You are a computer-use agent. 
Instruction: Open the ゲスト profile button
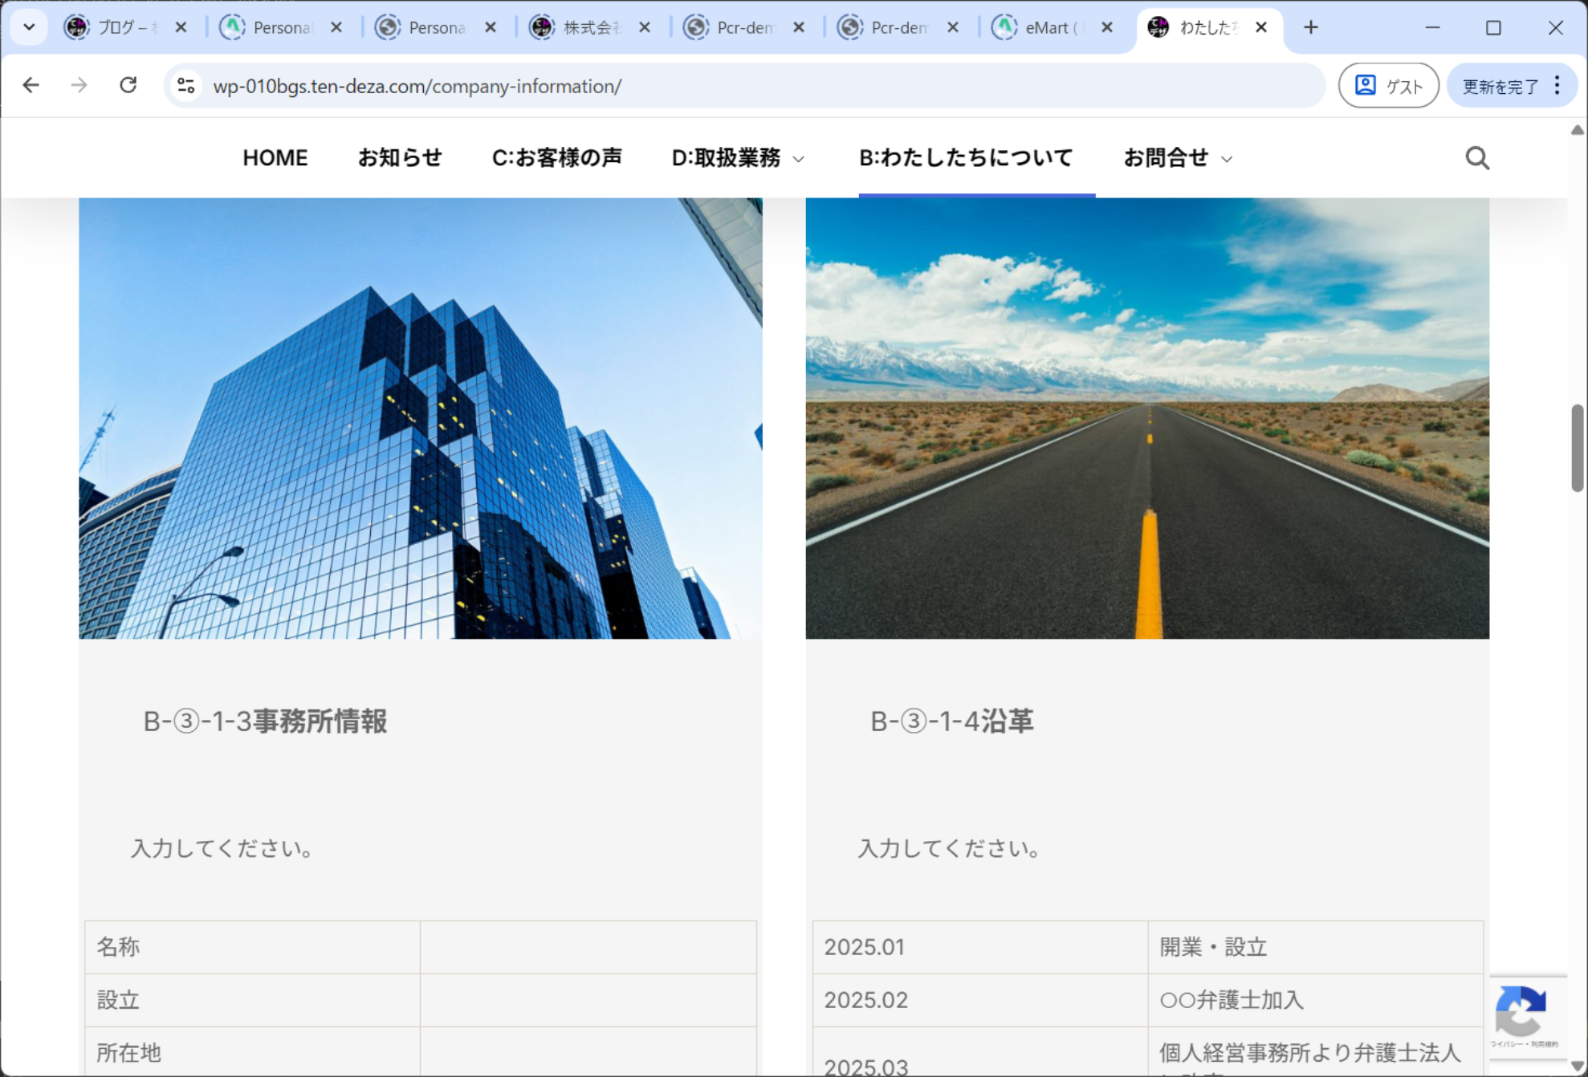(x=1388, y=85)
